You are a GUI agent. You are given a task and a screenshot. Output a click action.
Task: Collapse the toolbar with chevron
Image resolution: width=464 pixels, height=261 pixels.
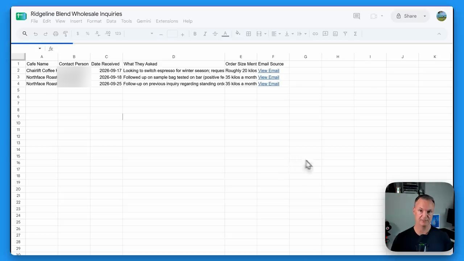pyautogui.click(x=439, y=34)
